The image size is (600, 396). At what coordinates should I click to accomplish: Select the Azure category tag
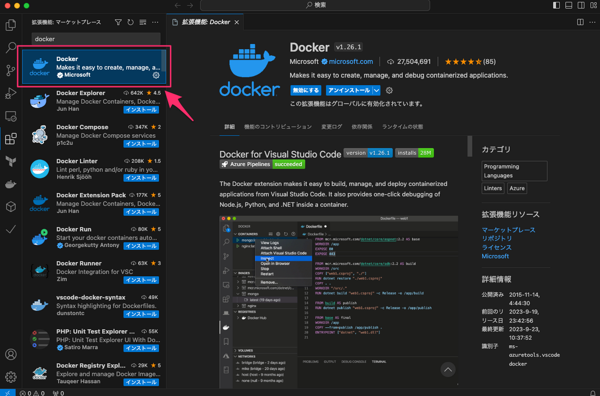tap(517, 188)
